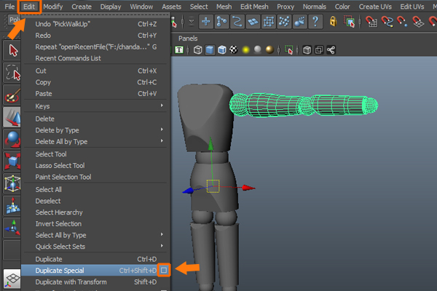
Task: Open the Panels menu in viewport
Action: click(188, 38)
